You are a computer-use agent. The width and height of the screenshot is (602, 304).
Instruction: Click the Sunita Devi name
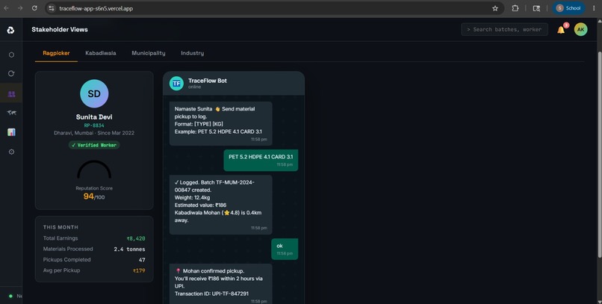94,117
